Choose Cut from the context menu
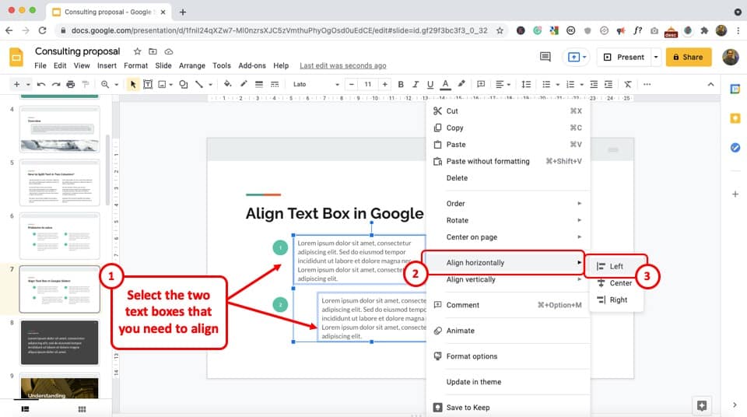The image size is (747, 417). 508,111
